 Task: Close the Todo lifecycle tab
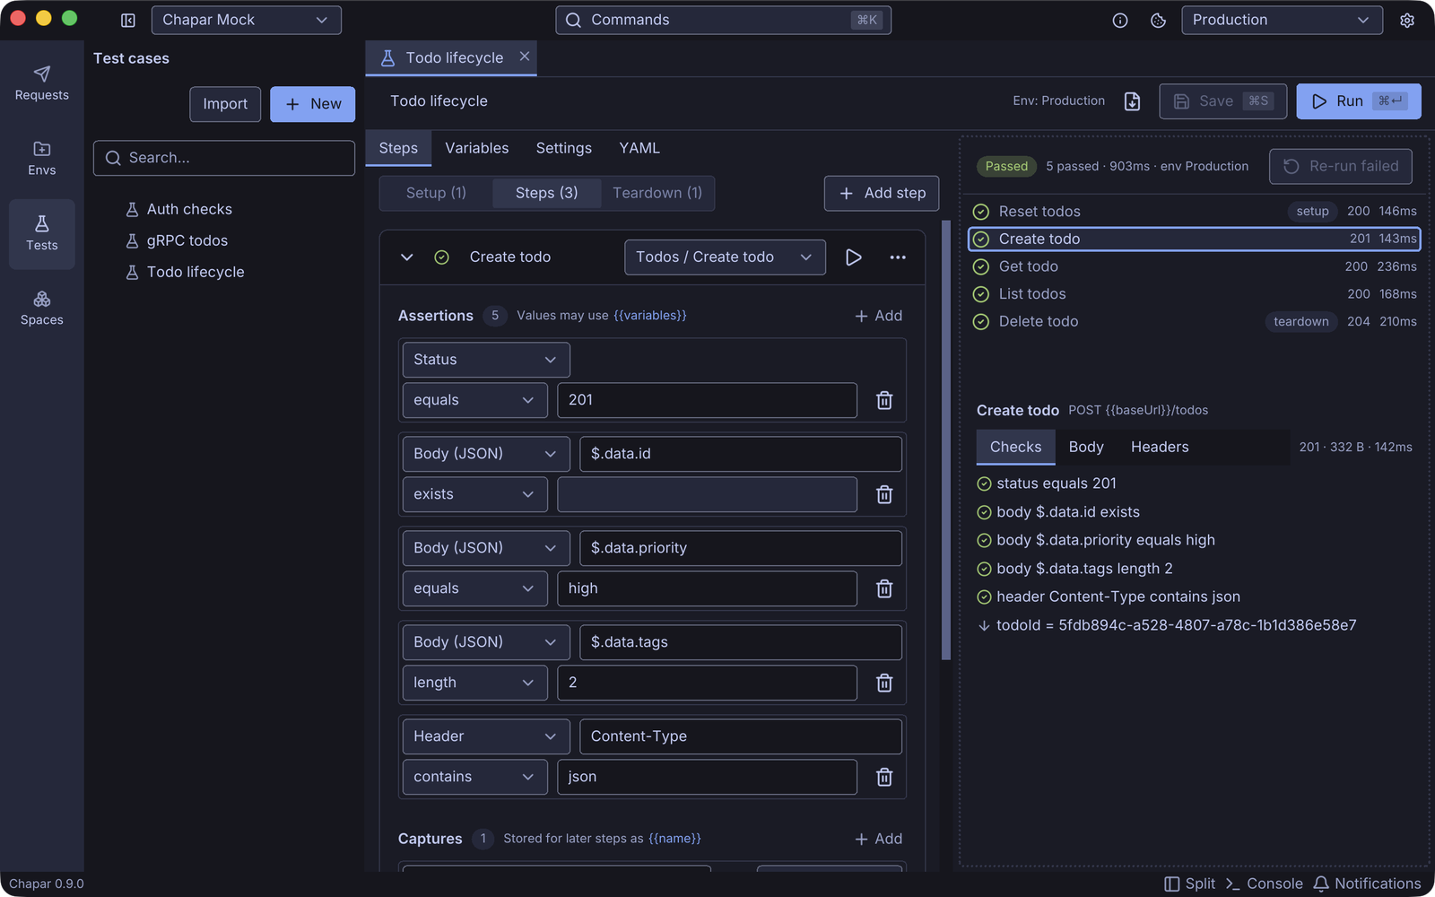click(525, 57)
